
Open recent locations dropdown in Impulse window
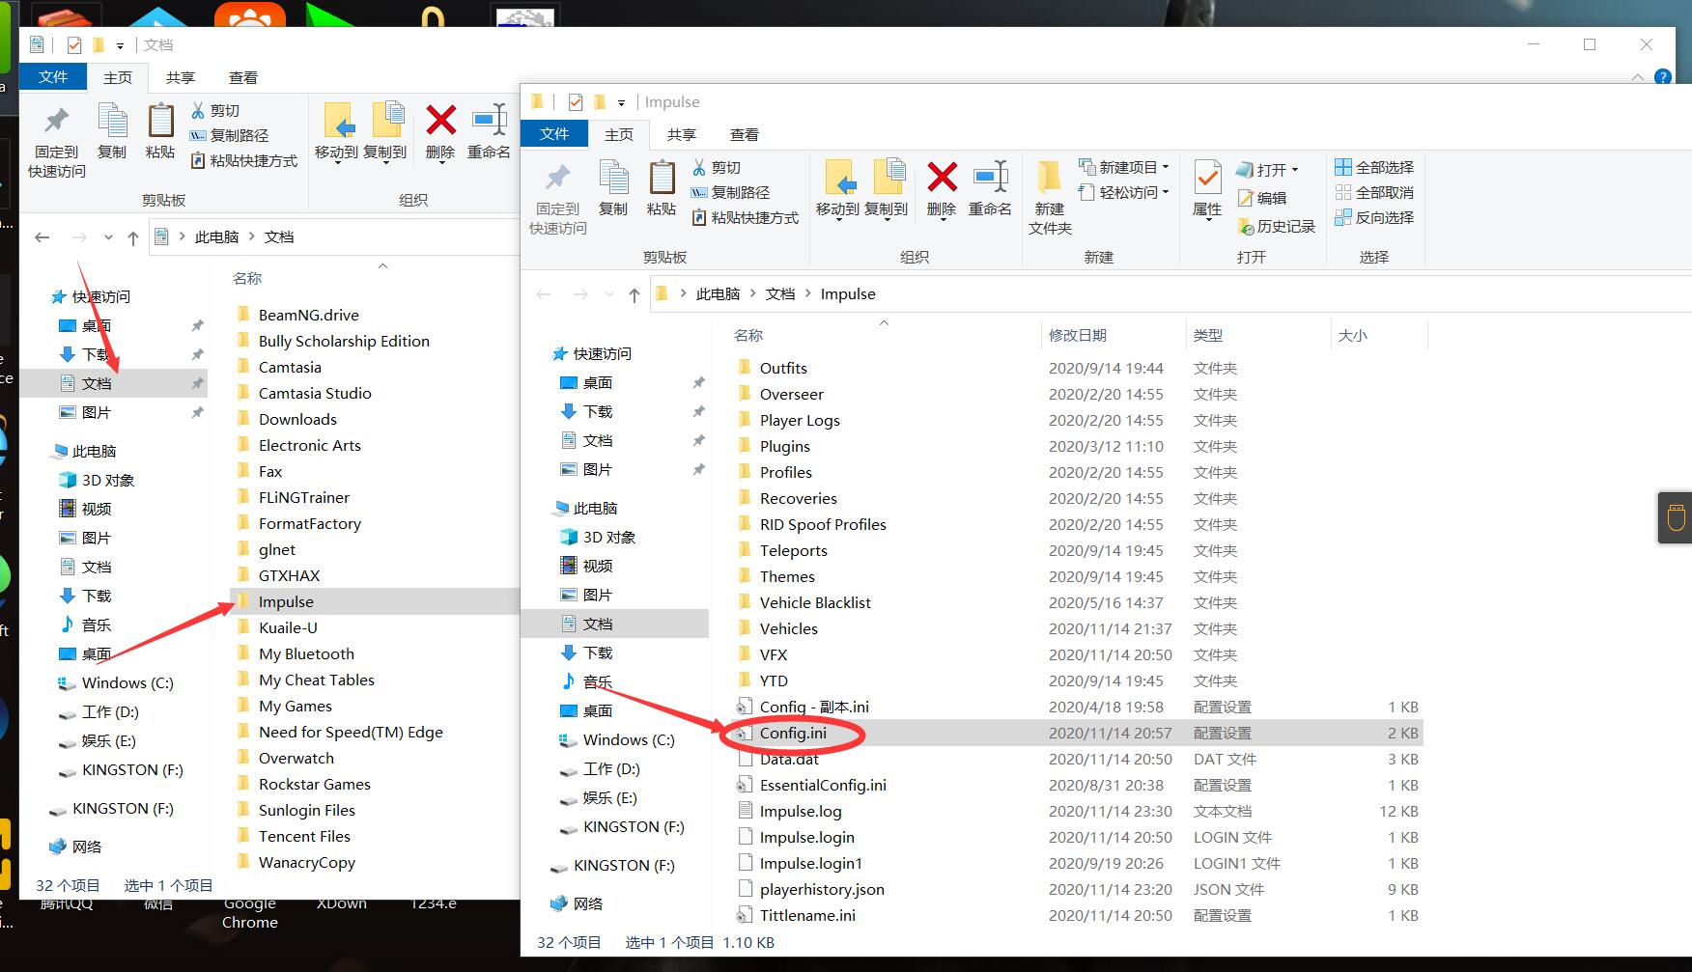tap(609, 294)
